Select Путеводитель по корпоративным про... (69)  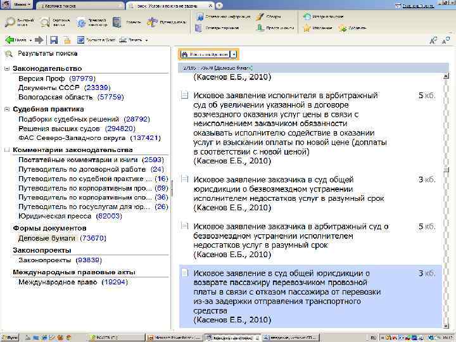pyautogui.click(x=93, y=188)
